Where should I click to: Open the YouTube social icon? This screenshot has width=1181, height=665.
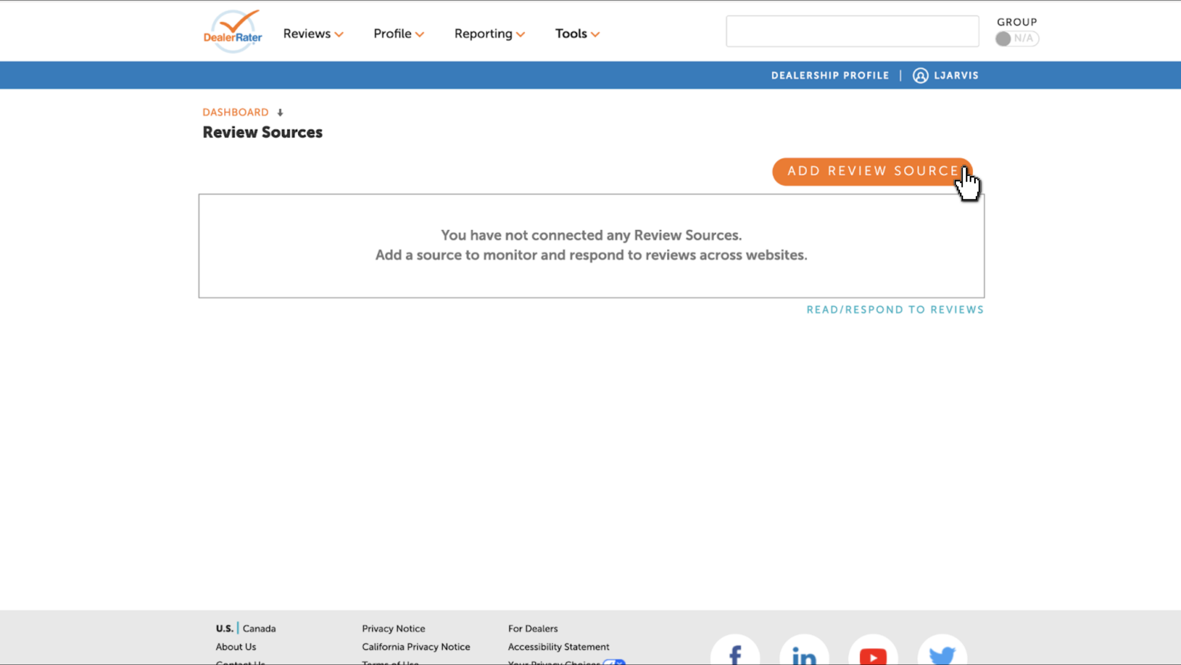point(873,651)
